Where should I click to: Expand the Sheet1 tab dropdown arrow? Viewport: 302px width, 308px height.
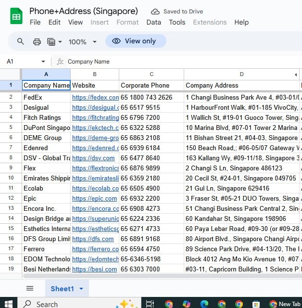pos(81,289)
